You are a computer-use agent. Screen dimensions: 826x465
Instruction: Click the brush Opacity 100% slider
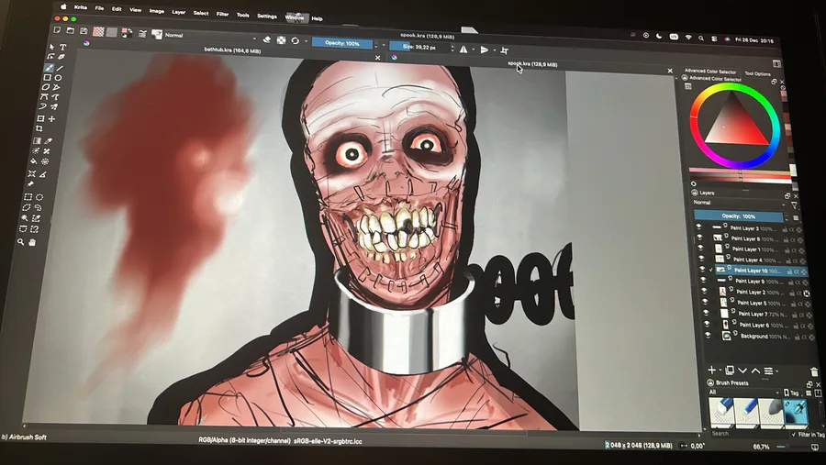pyautogui.click(x=342, y=43)
